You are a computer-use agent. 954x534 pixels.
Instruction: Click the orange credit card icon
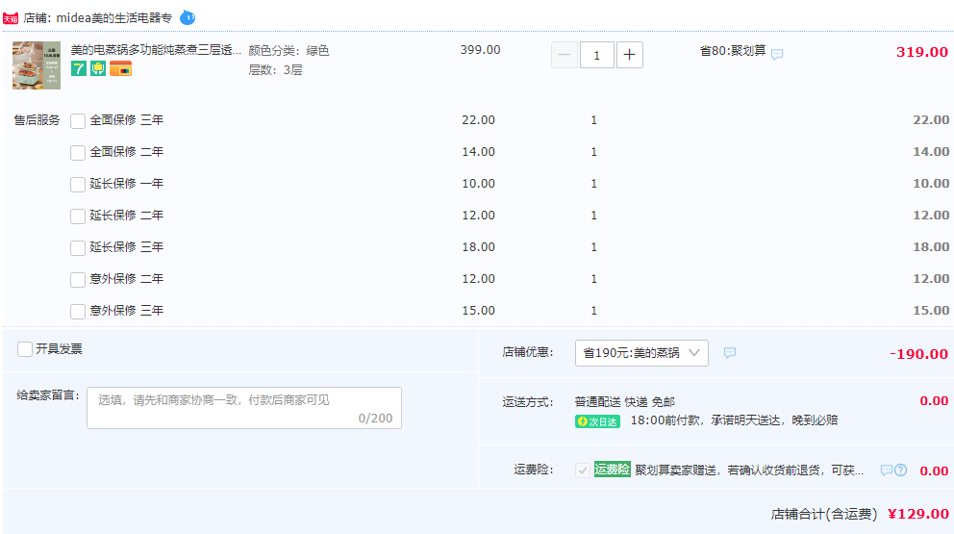click(x=120, y=69)
